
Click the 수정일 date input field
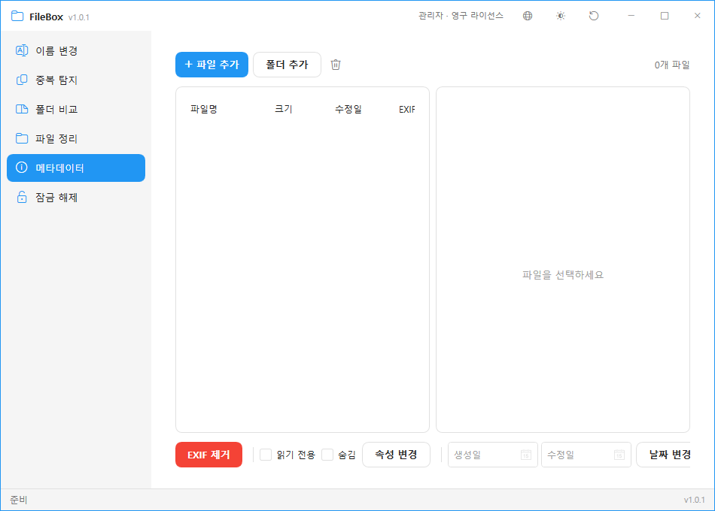click(x=586, y=455)
